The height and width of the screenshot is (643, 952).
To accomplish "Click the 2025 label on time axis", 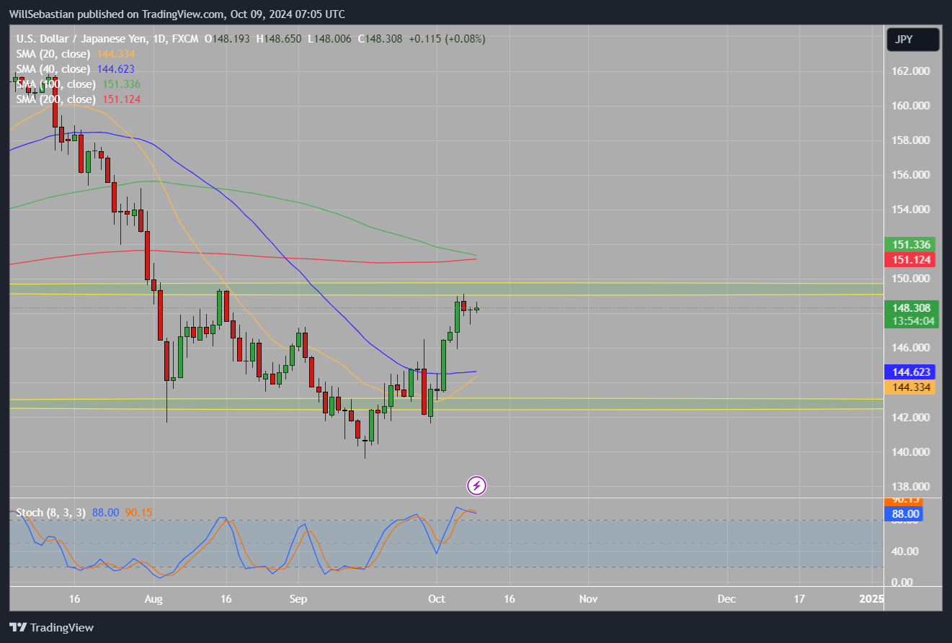I will 872,598.
